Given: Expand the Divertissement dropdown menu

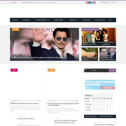Looking at the screenshot, I should coord(43,20).
